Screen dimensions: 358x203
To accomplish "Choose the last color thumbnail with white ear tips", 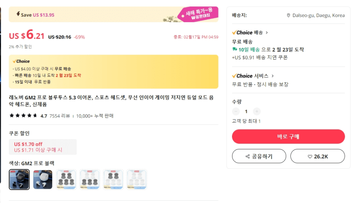I will tap(136, 179).
